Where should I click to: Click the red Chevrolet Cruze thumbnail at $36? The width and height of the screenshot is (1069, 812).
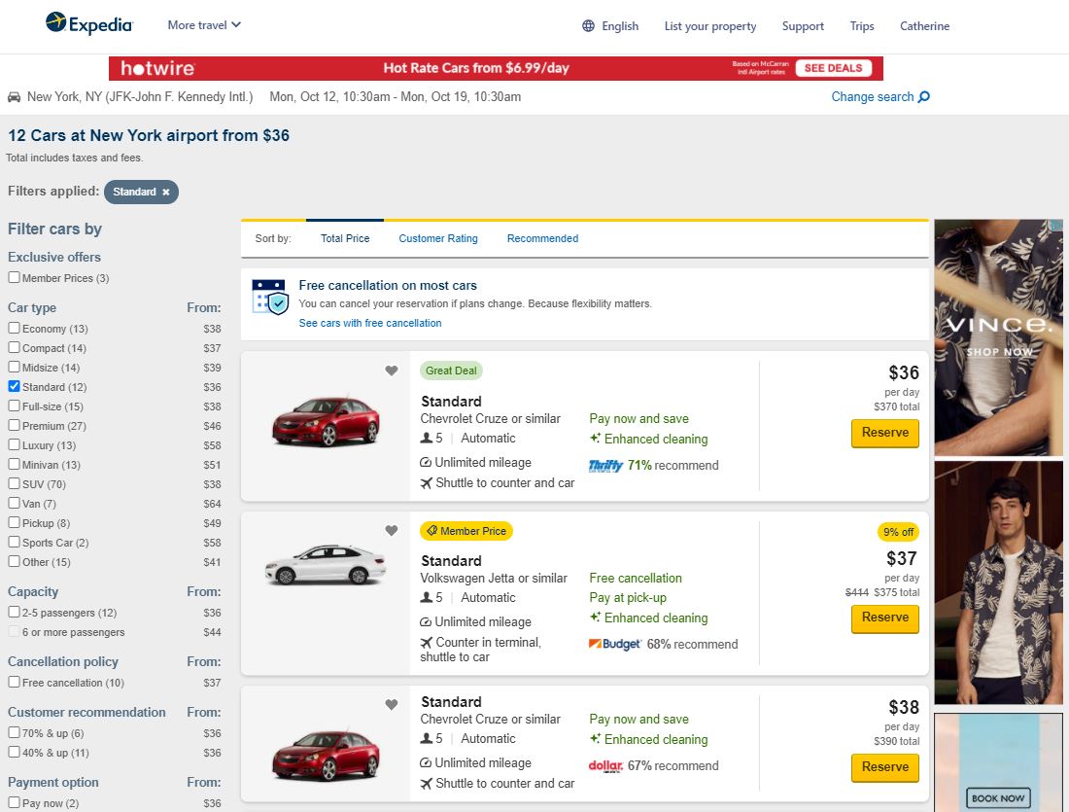326,422
